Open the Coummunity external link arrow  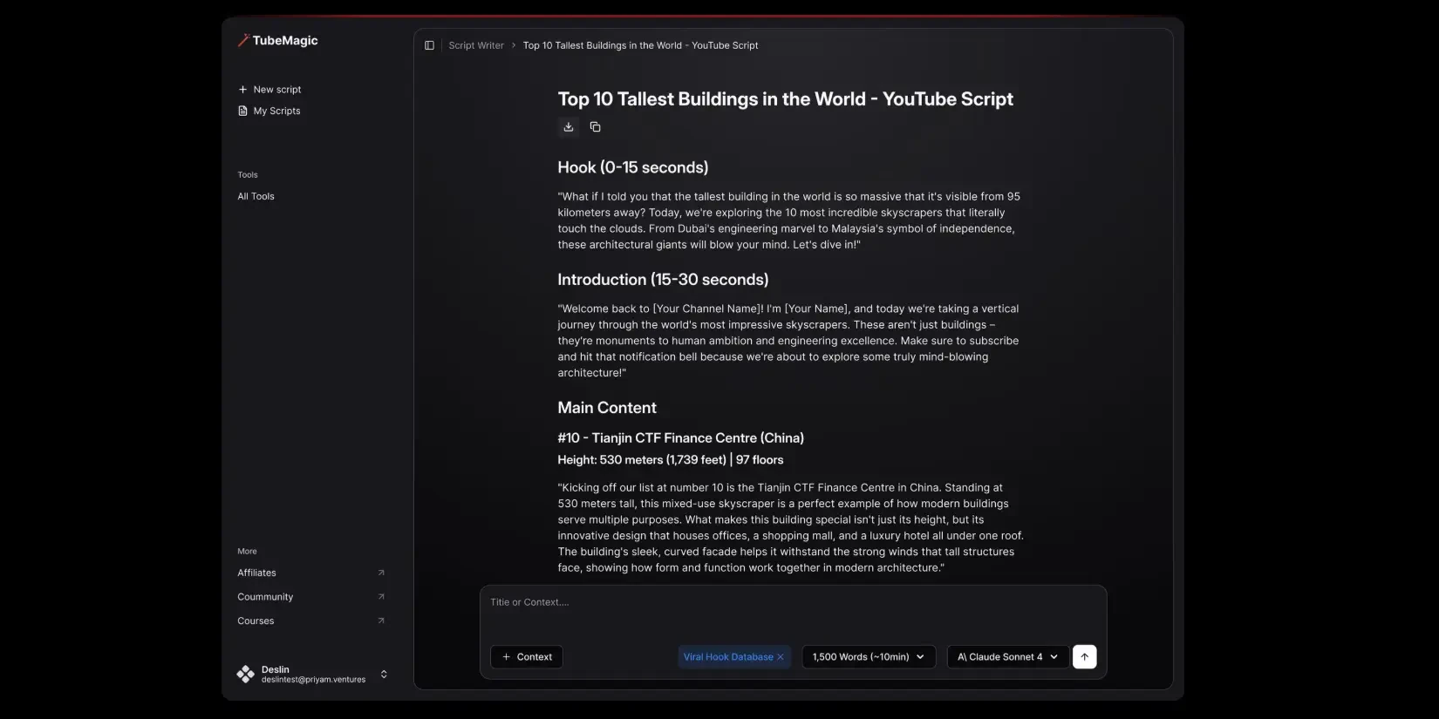tap(381, 597)
